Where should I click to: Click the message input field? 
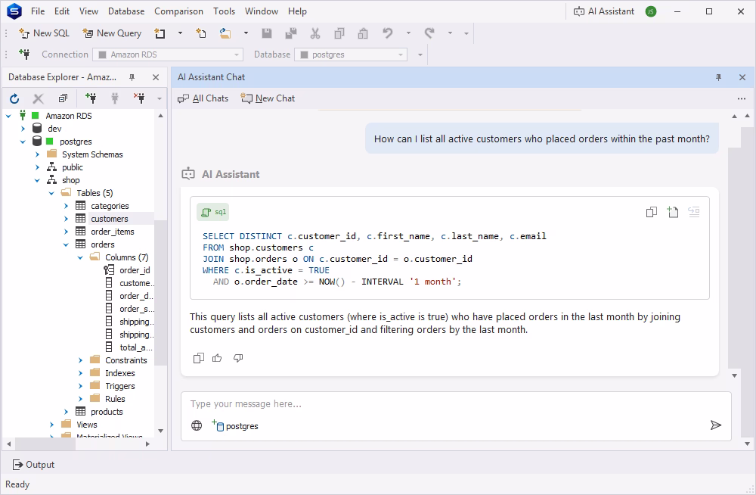(x=456, y=403)
